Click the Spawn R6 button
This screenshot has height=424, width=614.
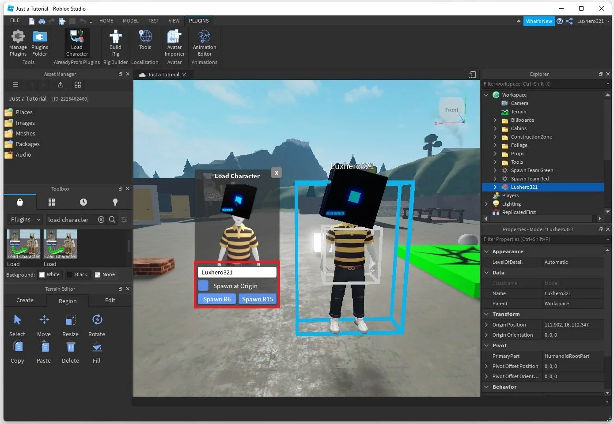[x=216, y=299]
